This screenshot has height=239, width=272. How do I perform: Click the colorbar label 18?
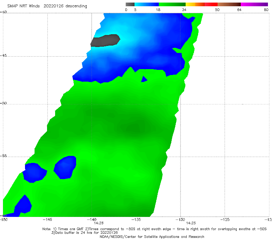(158, 10)
